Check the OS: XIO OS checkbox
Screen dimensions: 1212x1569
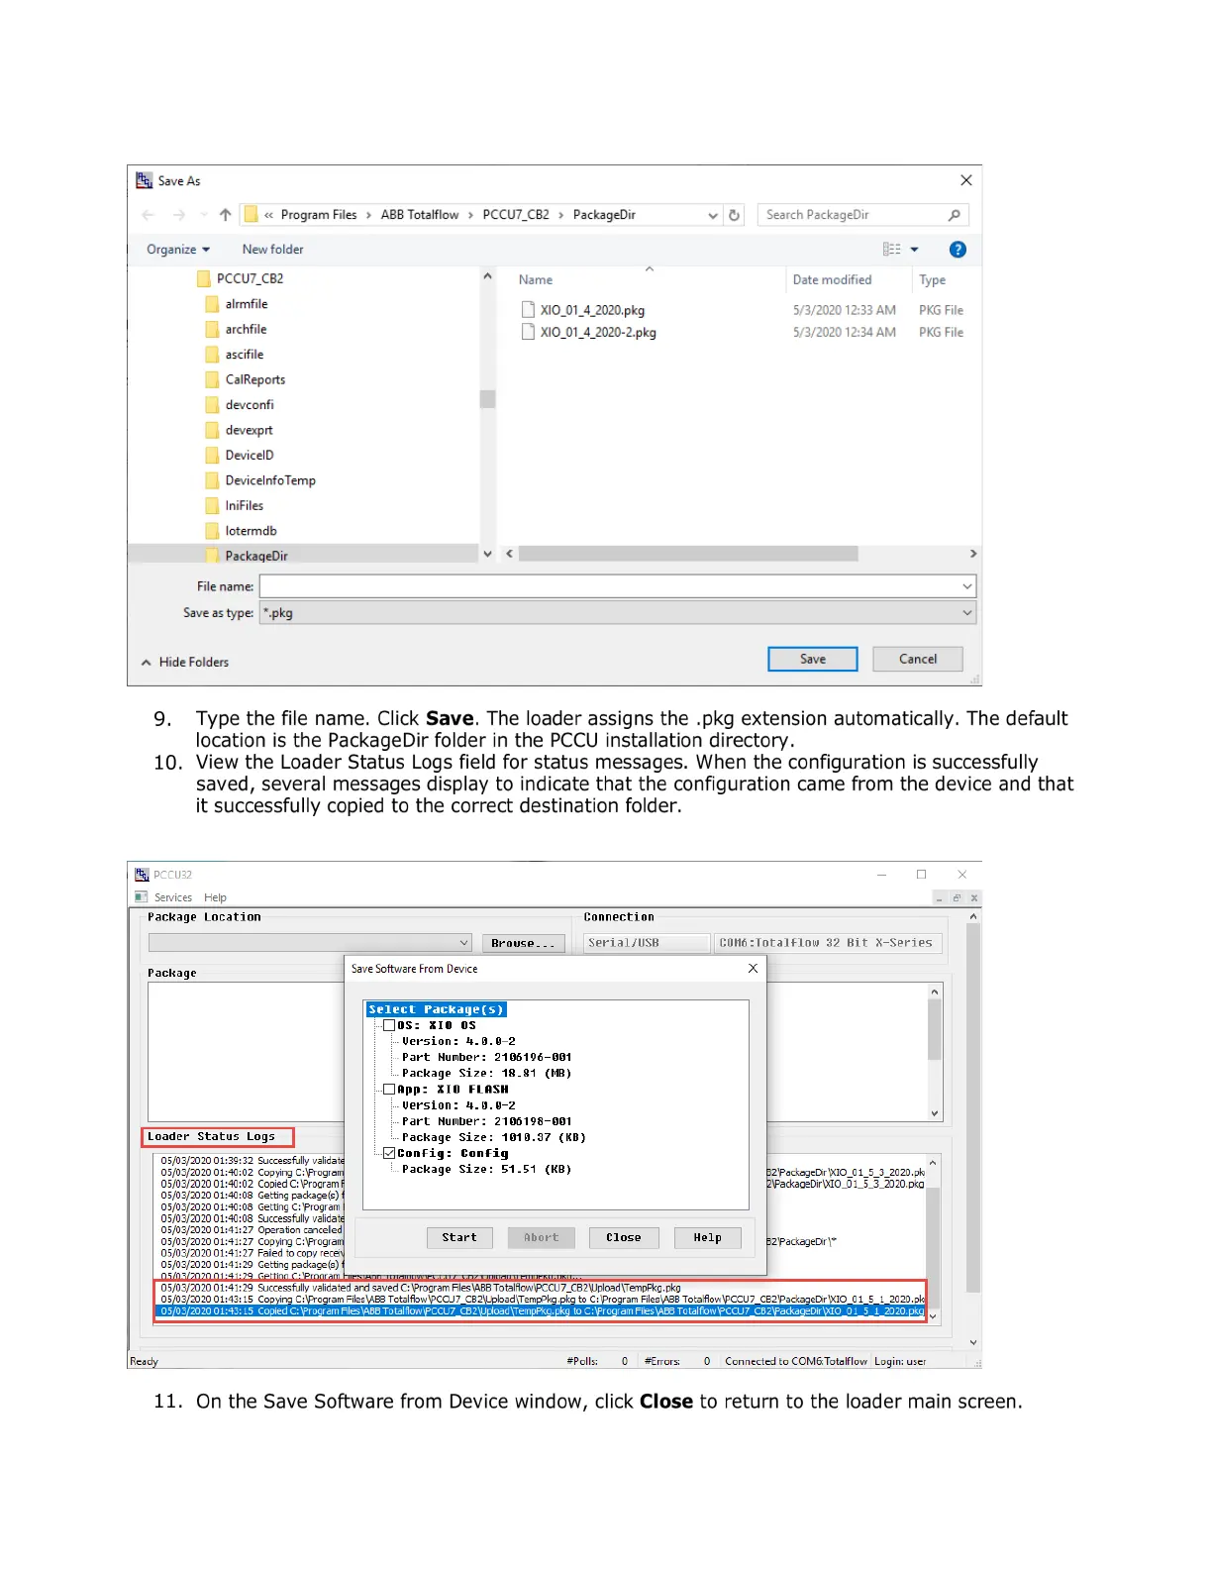[389, 1025]
